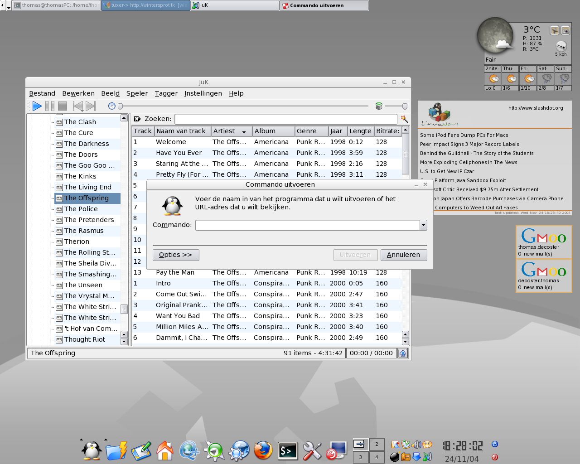Click the playlist tree scrollbar up arrow
This screenshot has width=580, height=464.
pos(124,118)
